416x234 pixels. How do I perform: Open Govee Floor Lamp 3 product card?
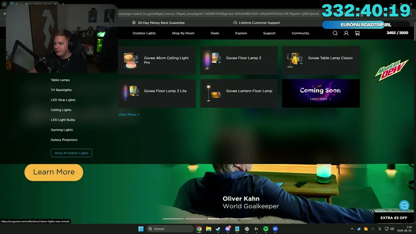[x=239, y=60]
